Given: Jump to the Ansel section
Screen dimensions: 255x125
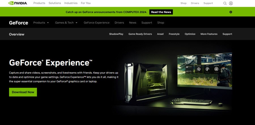Looking at the screenshot, I should coord(160,34).
